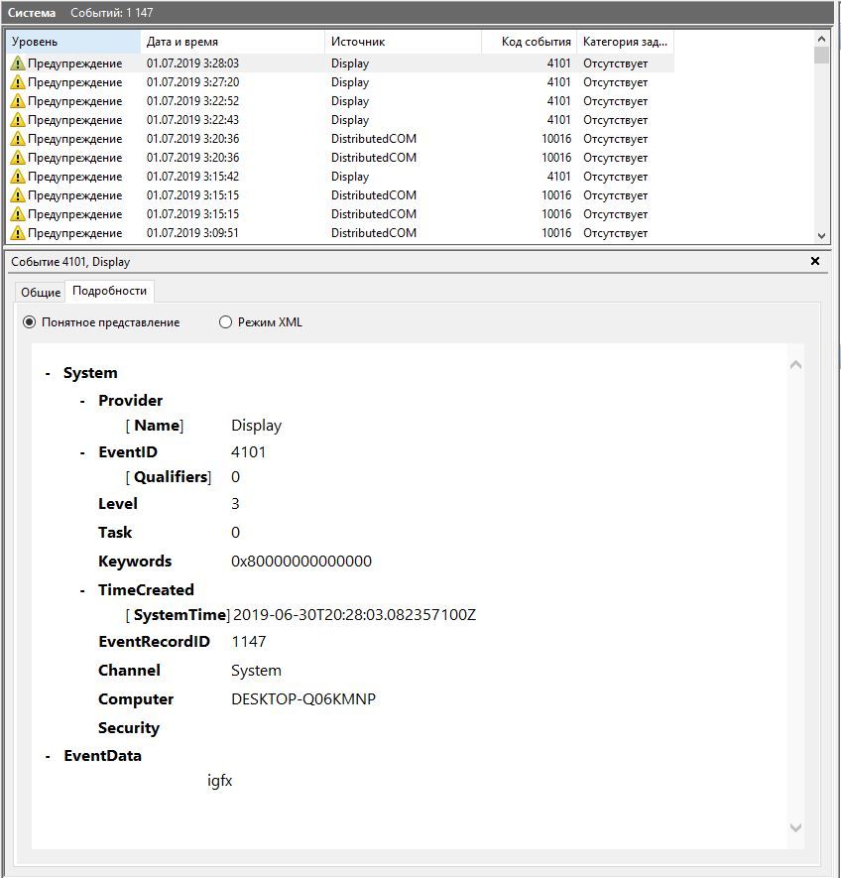
Task: Collapse the EventData node
Action: click(x=48, y=757)
